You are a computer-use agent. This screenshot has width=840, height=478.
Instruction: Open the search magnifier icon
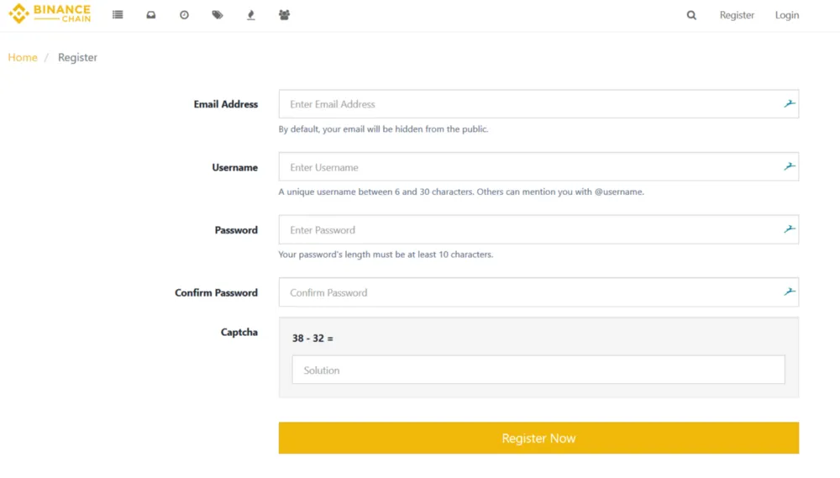pos(691,15)
